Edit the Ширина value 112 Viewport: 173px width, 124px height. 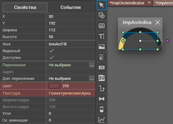click(71, 30)
